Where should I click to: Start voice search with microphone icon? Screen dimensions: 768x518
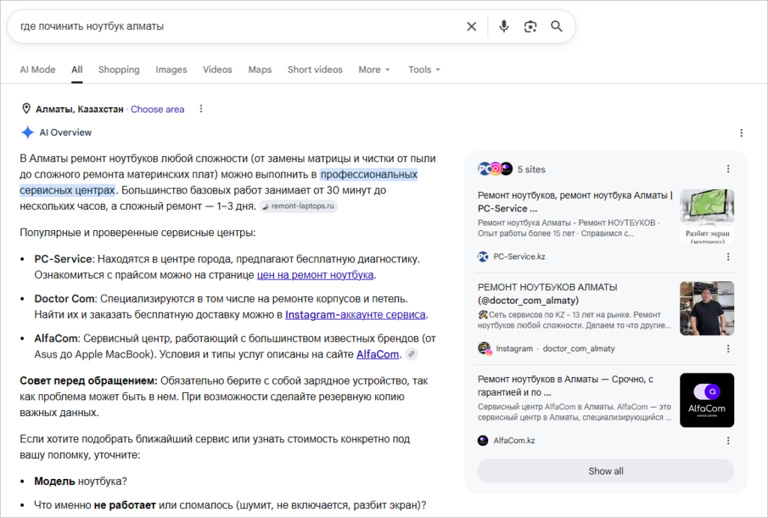point(503,26)
